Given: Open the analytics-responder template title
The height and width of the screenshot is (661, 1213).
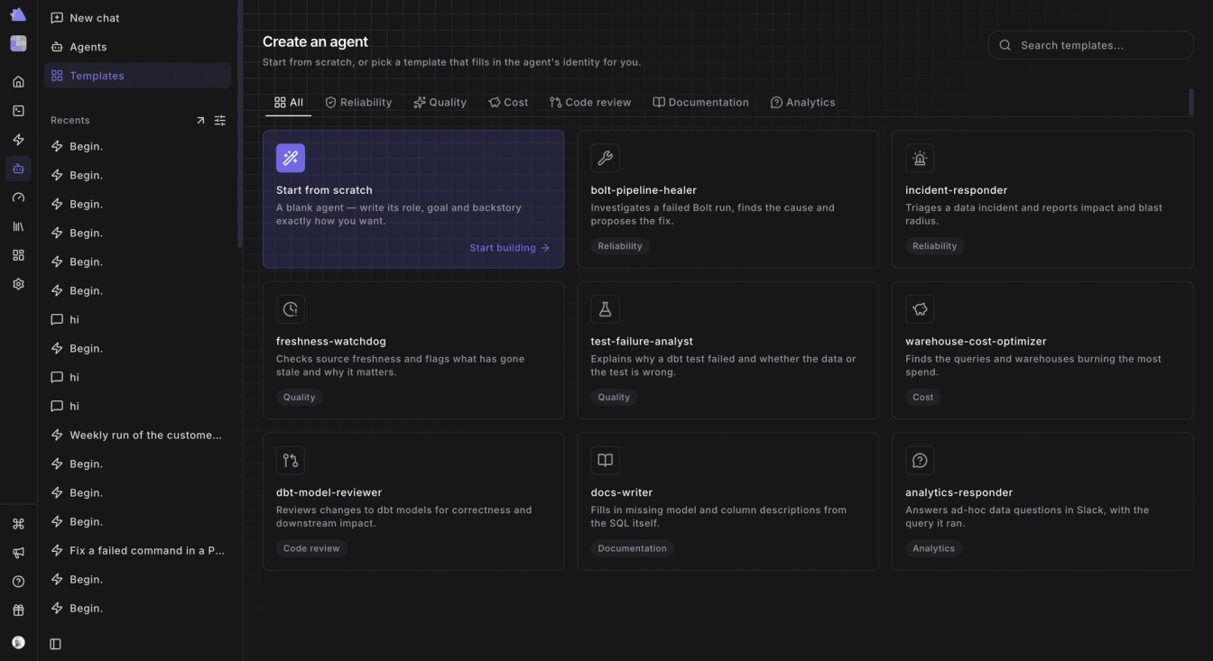Looking at the screenshot, I should [x=958, y=492].
